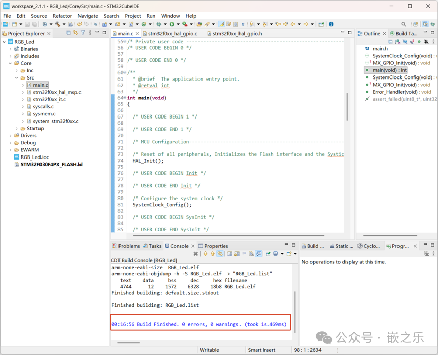Click Collapse All in Project Explorer
Image resolution: width=438 pixels, height=355 pixels.
[68, 33]
